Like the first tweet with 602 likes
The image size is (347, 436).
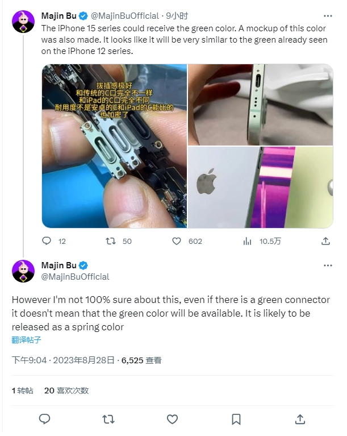[x=177, y=241]
